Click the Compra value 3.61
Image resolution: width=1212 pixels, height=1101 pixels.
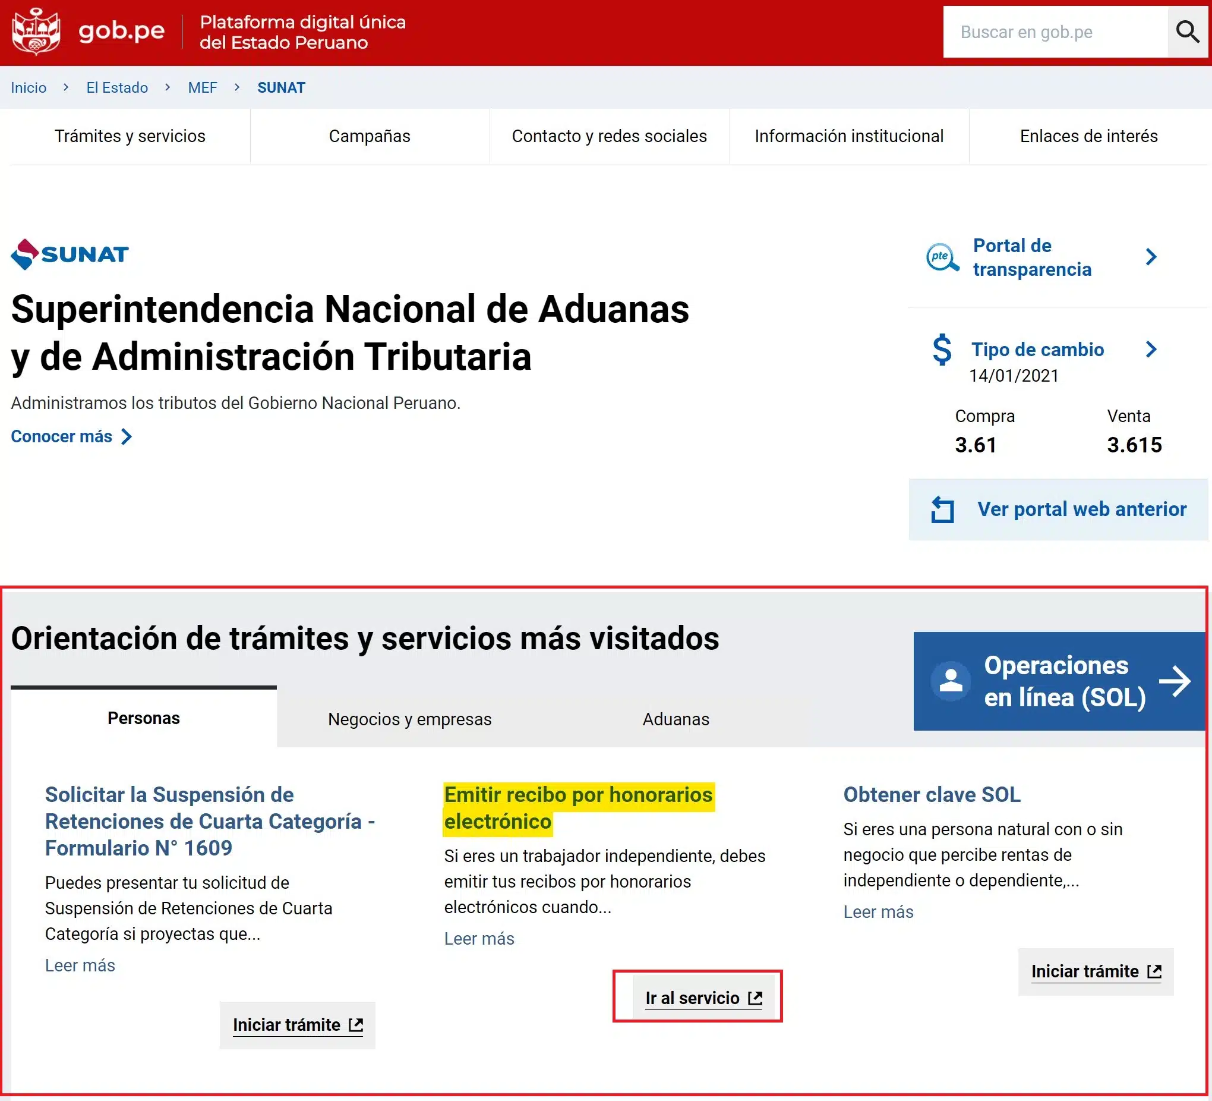[976, 445]
